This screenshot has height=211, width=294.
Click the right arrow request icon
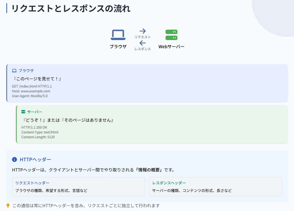[143, 31]
